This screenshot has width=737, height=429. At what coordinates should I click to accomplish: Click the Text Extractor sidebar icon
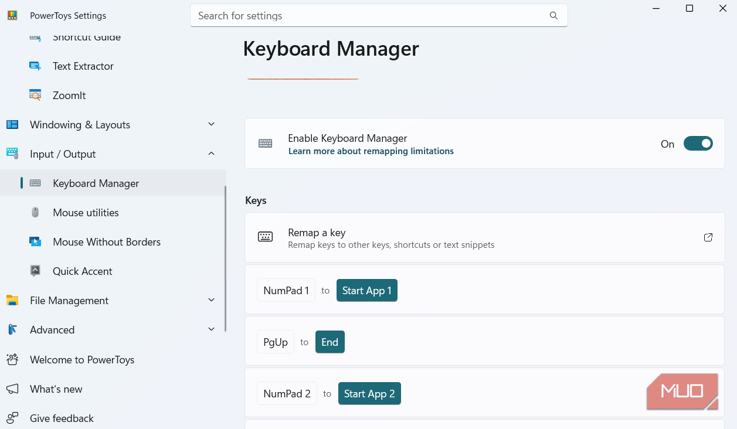(35, 66)
